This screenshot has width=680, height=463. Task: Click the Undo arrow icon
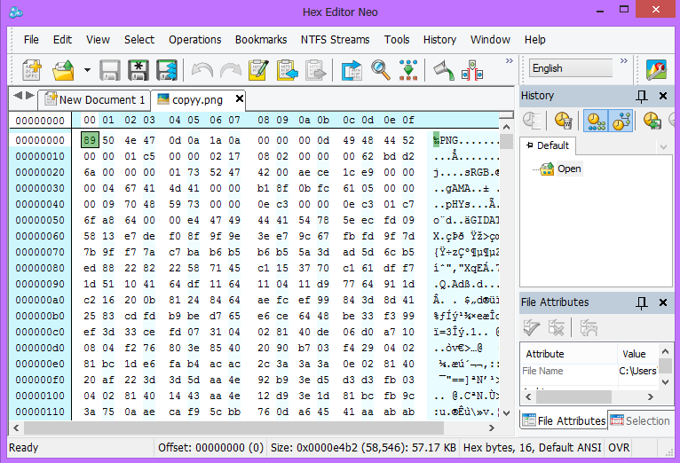click(202, 70)
